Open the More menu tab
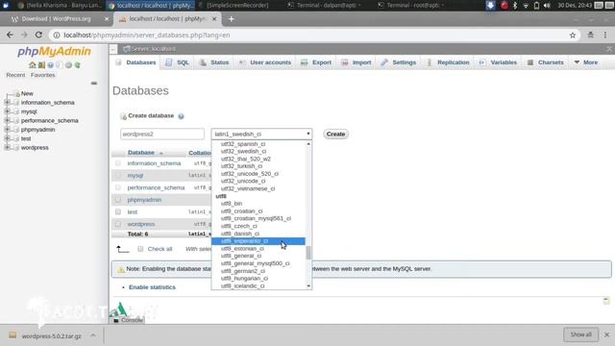The width and height of the screenshot is (615, 346). click(586, 62)
